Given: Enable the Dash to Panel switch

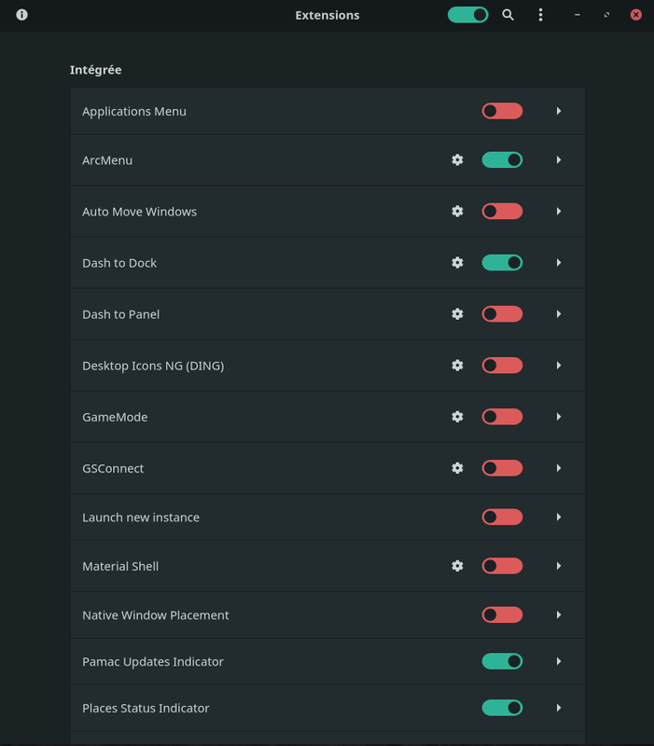Looking at the screenshot, I should 502,314.
